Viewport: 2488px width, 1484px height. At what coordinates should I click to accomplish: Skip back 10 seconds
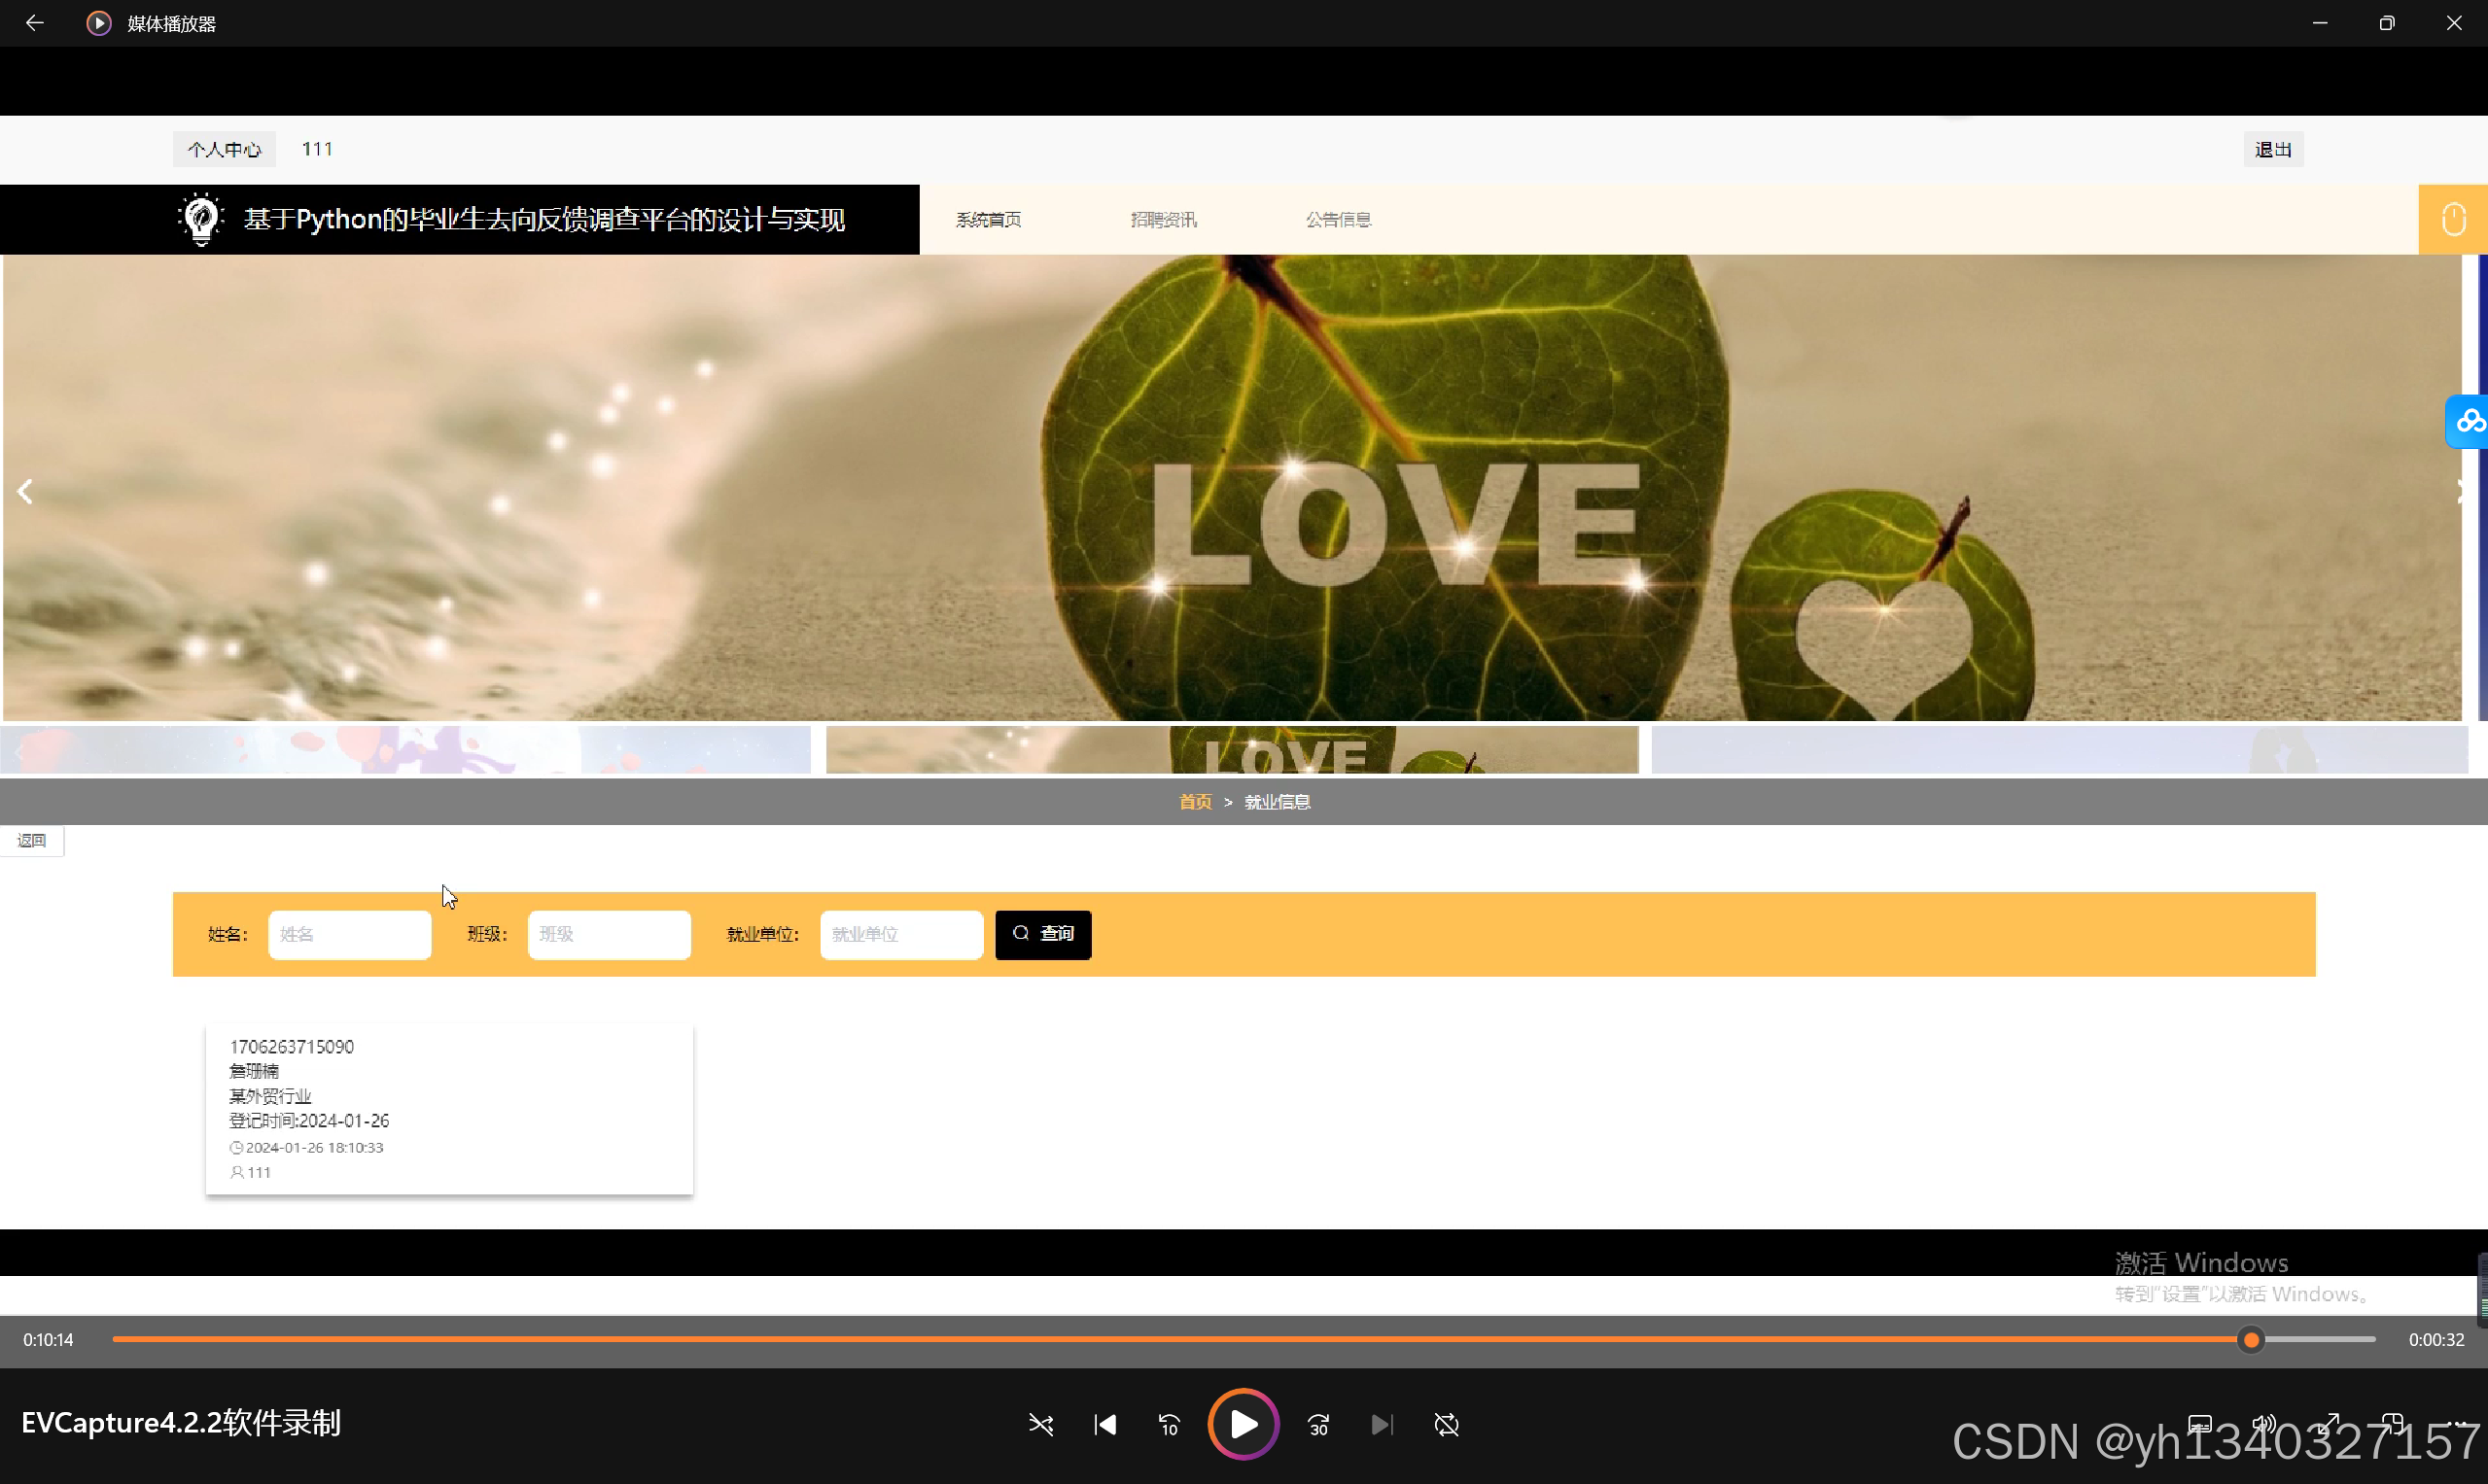[1170, 1424]
